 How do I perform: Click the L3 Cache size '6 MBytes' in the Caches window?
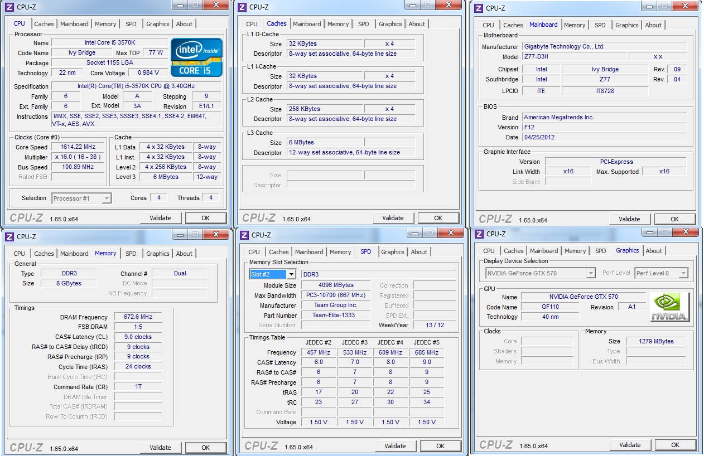[324, 142]
